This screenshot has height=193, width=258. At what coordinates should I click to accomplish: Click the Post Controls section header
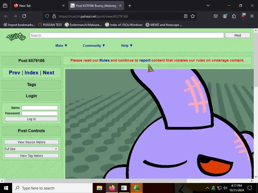click(31, 131)
